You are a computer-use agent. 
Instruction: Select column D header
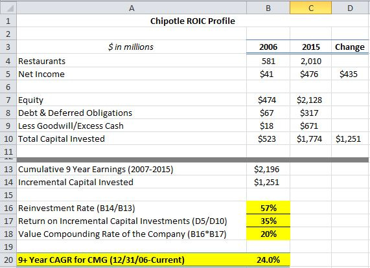click(x=350, y=8)
